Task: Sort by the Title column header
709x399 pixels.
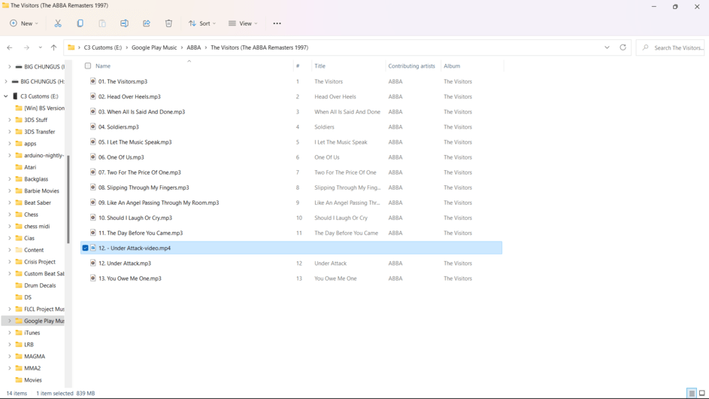Action: [320, 66]
